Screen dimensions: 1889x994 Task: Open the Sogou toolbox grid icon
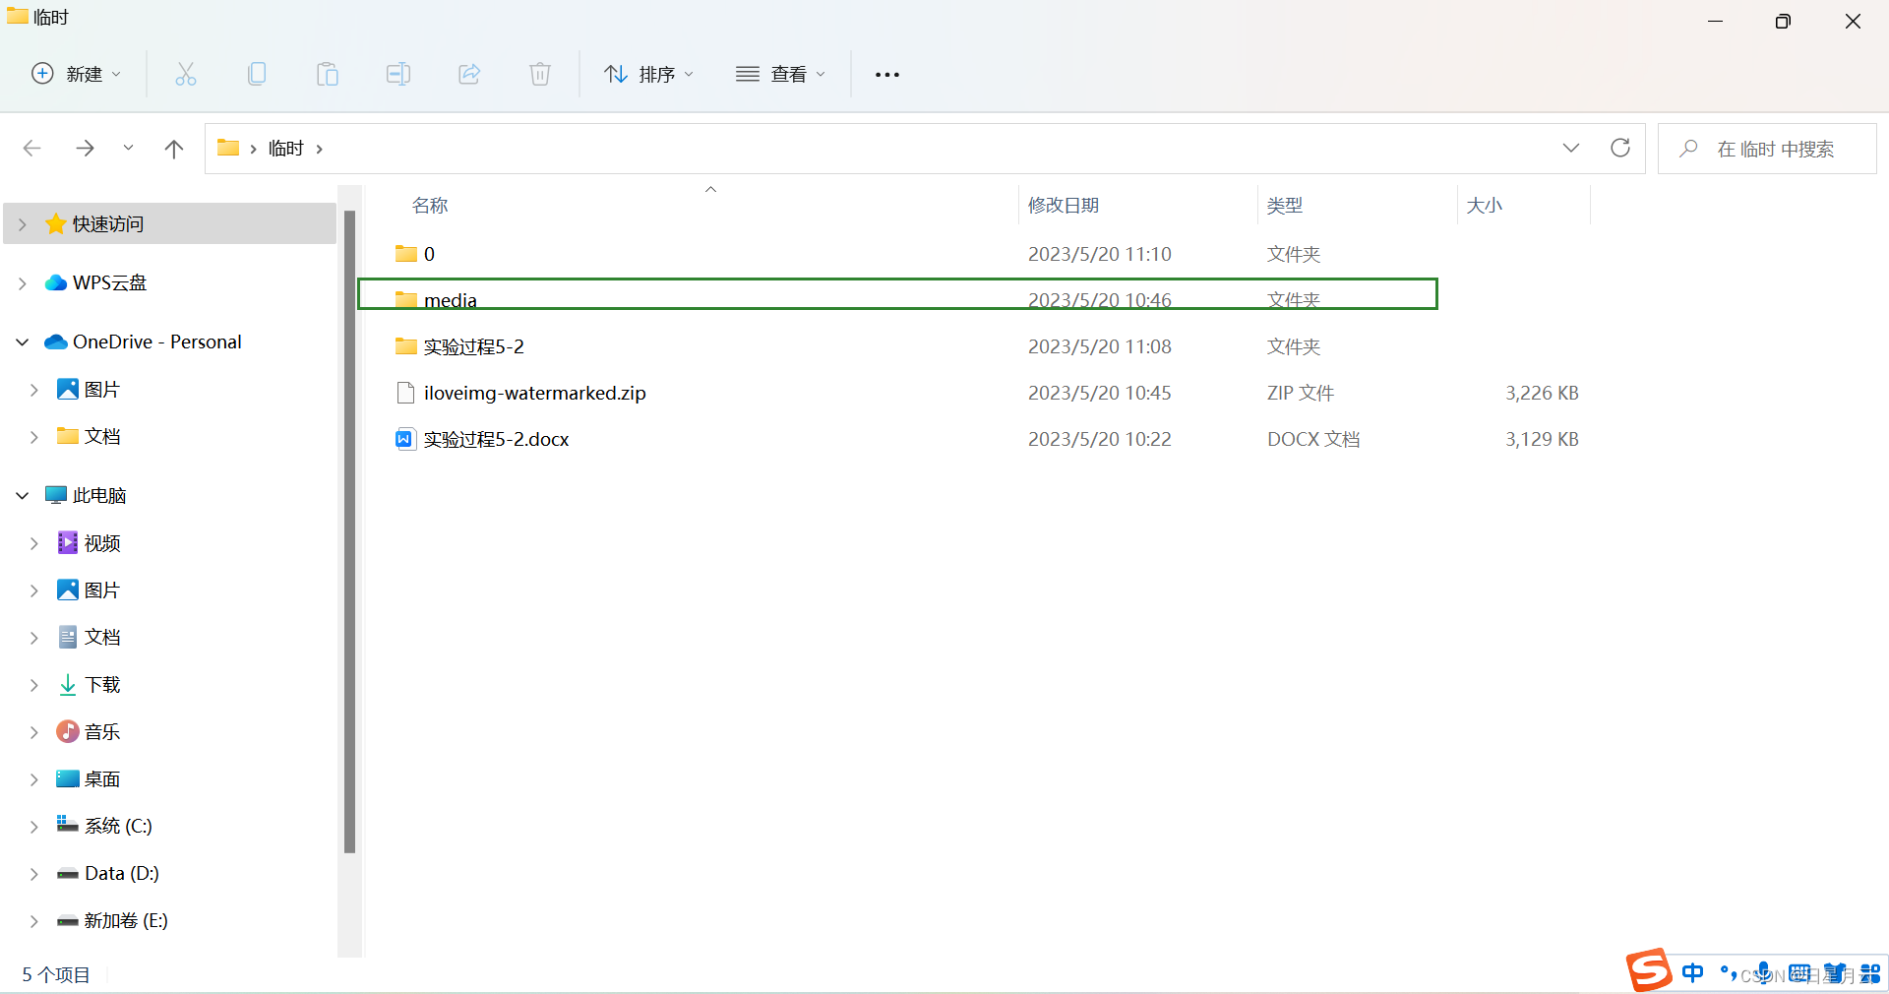(x=1870, y=973)
